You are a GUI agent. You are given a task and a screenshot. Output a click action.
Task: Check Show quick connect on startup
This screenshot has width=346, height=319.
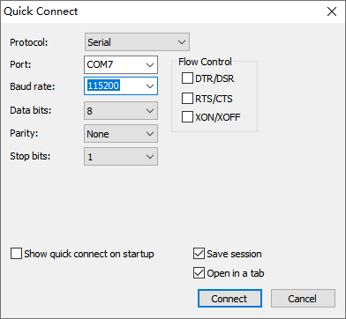tap(16, 254)
